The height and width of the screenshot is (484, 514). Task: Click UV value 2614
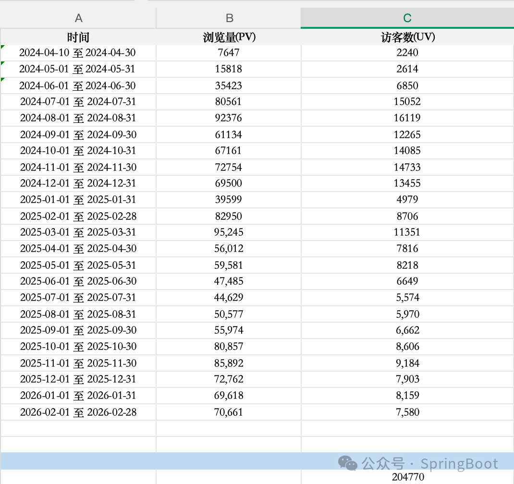407,69
